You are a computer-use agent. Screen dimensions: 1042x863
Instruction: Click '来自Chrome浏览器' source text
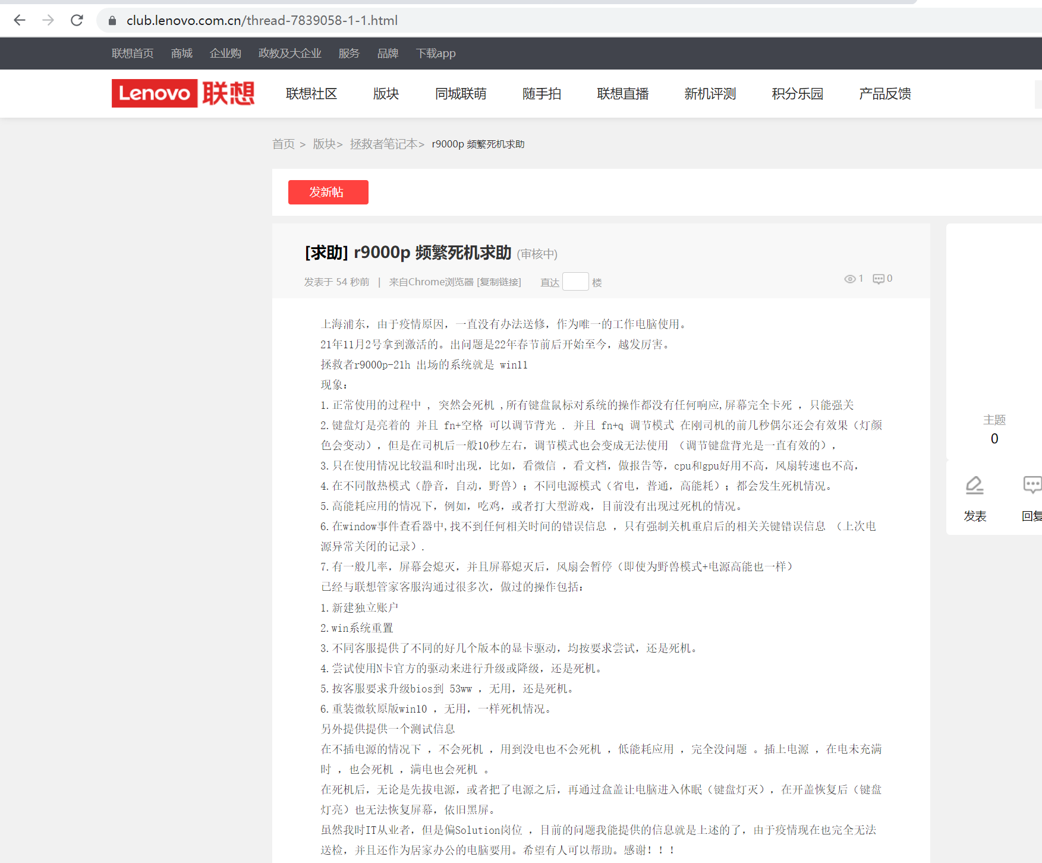(432, 282)
